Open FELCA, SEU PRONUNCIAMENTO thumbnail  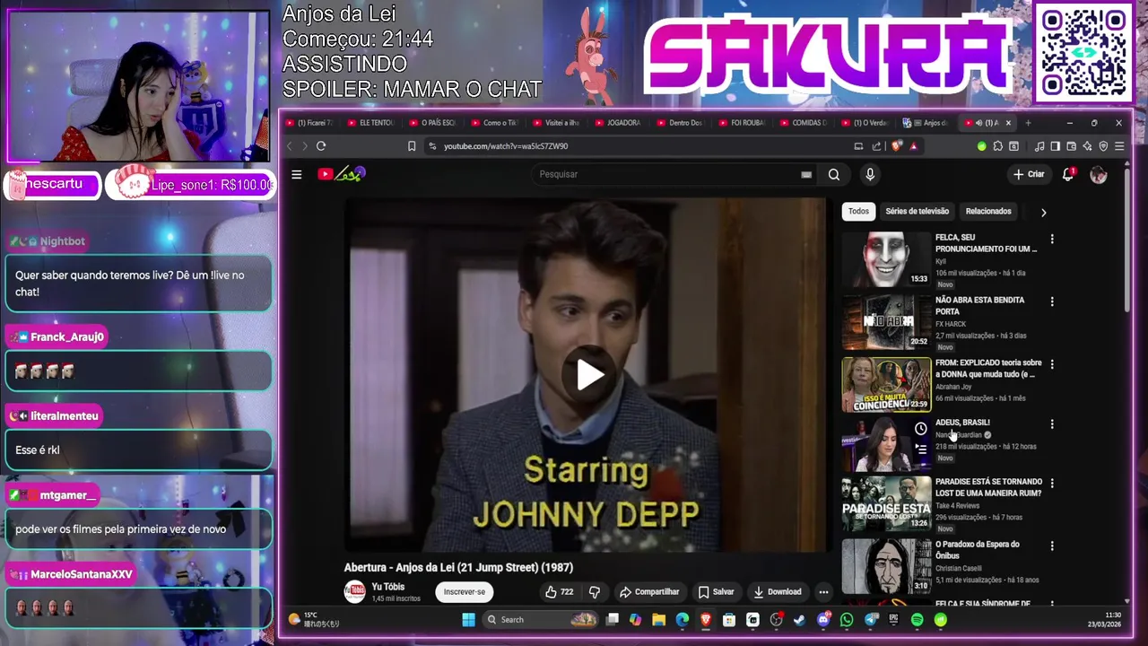click(x=886, y=259)
